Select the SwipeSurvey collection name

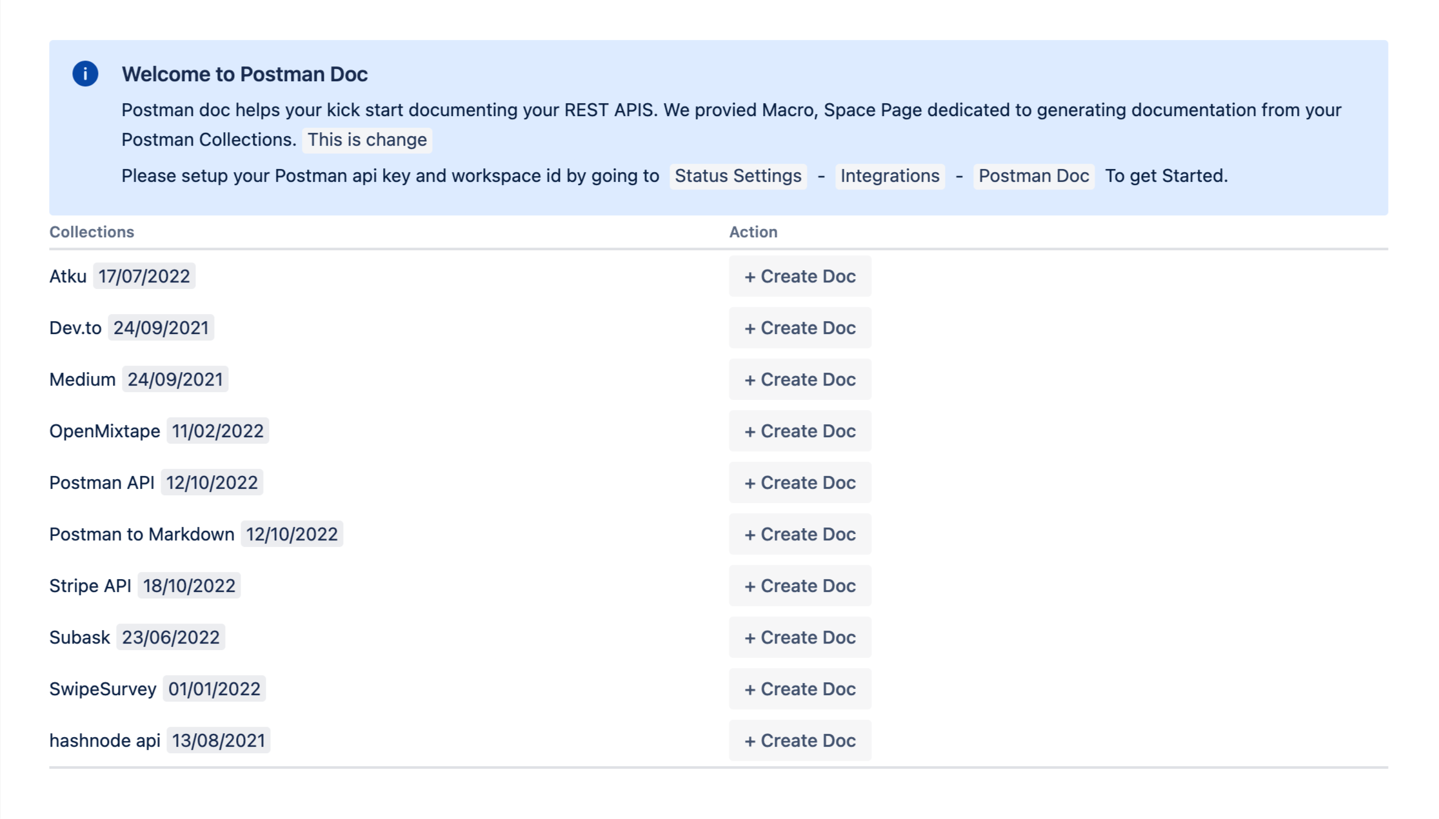click(x=102, y=689)
